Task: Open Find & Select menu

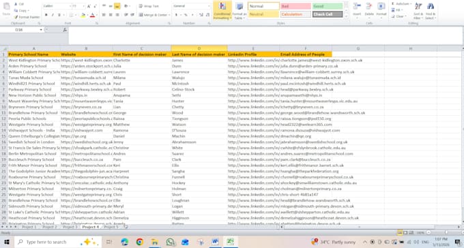Action: (x=431, y=11)
